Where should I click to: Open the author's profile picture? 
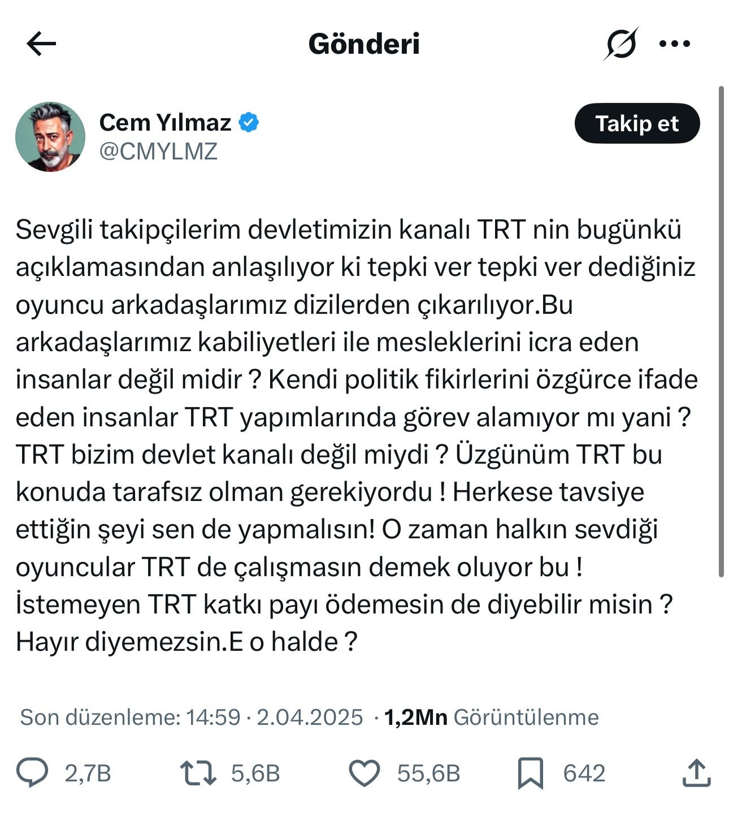[50, 137]
